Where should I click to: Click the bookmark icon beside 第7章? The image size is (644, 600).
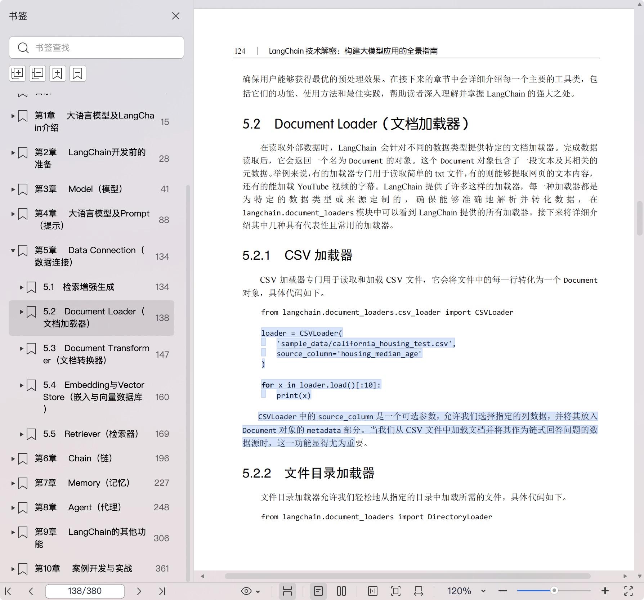[x=23, y=483]
